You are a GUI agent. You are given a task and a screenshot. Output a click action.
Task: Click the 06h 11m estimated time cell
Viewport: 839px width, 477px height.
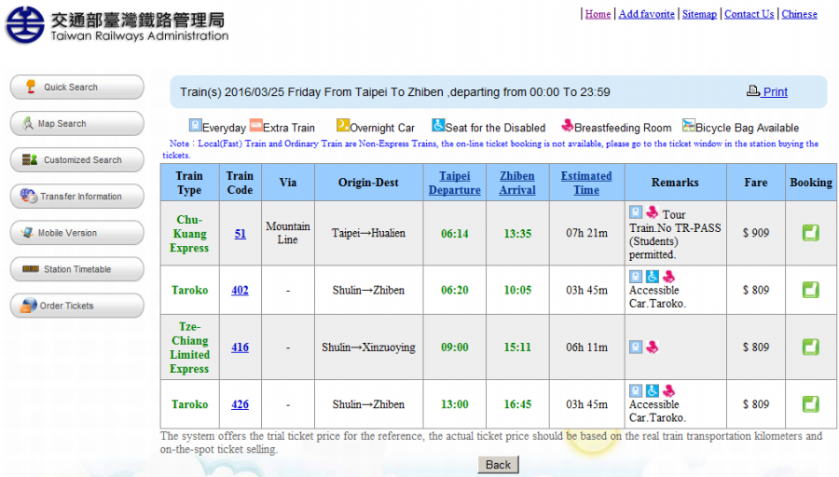[x=586, y=348]
